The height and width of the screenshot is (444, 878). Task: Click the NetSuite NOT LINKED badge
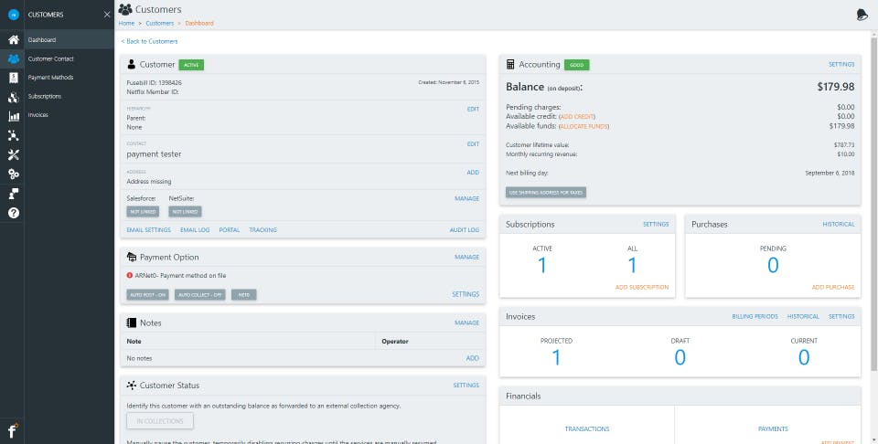[x=185, y=211]
